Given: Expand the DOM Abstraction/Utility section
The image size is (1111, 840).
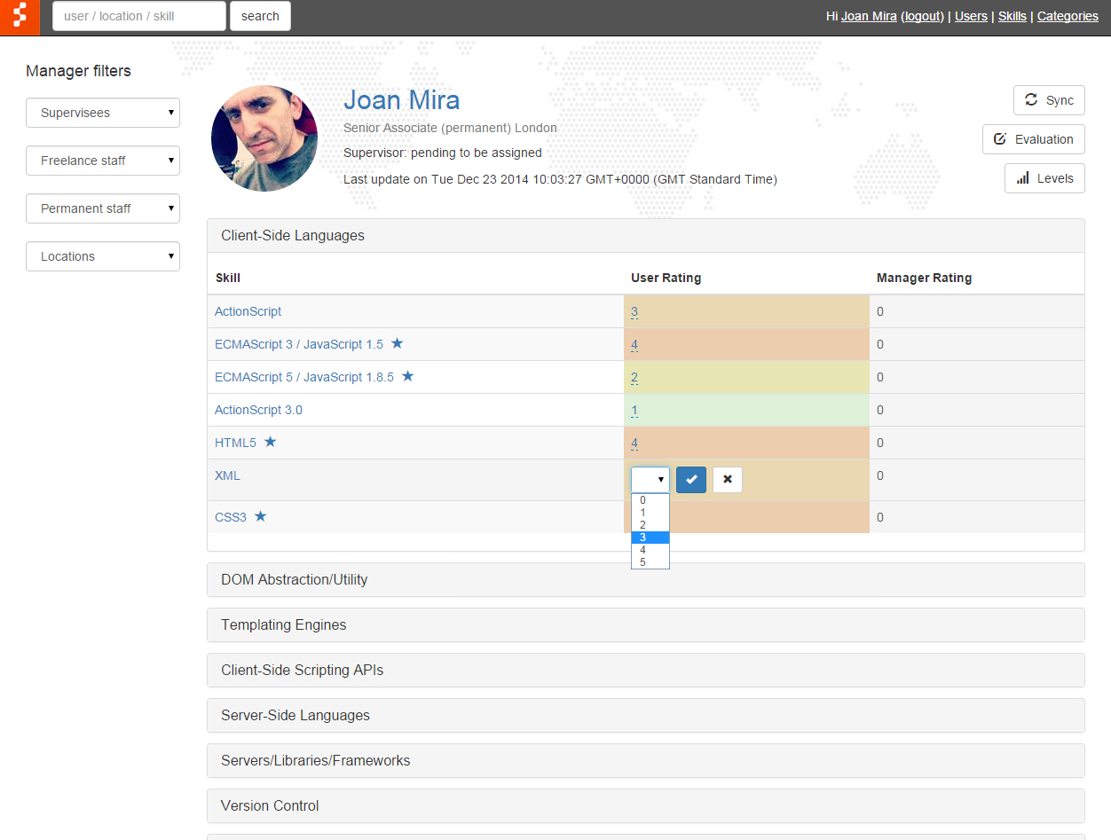Looking at the screenshot, I should (x=294, y=579).
